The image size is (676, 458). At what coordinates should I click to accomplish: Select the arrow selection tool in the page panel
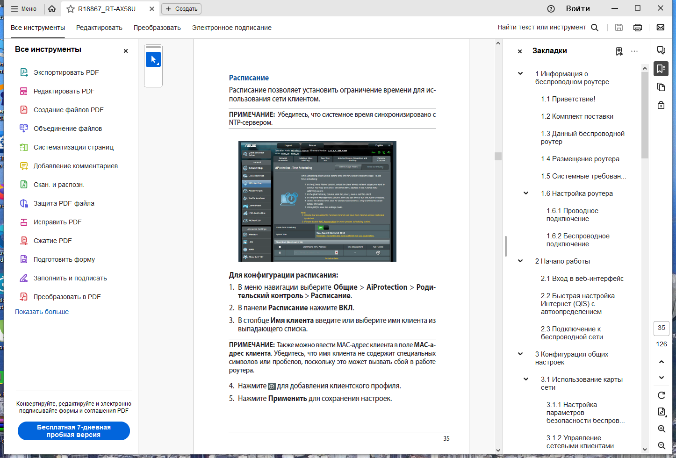(x=153, y=59)
